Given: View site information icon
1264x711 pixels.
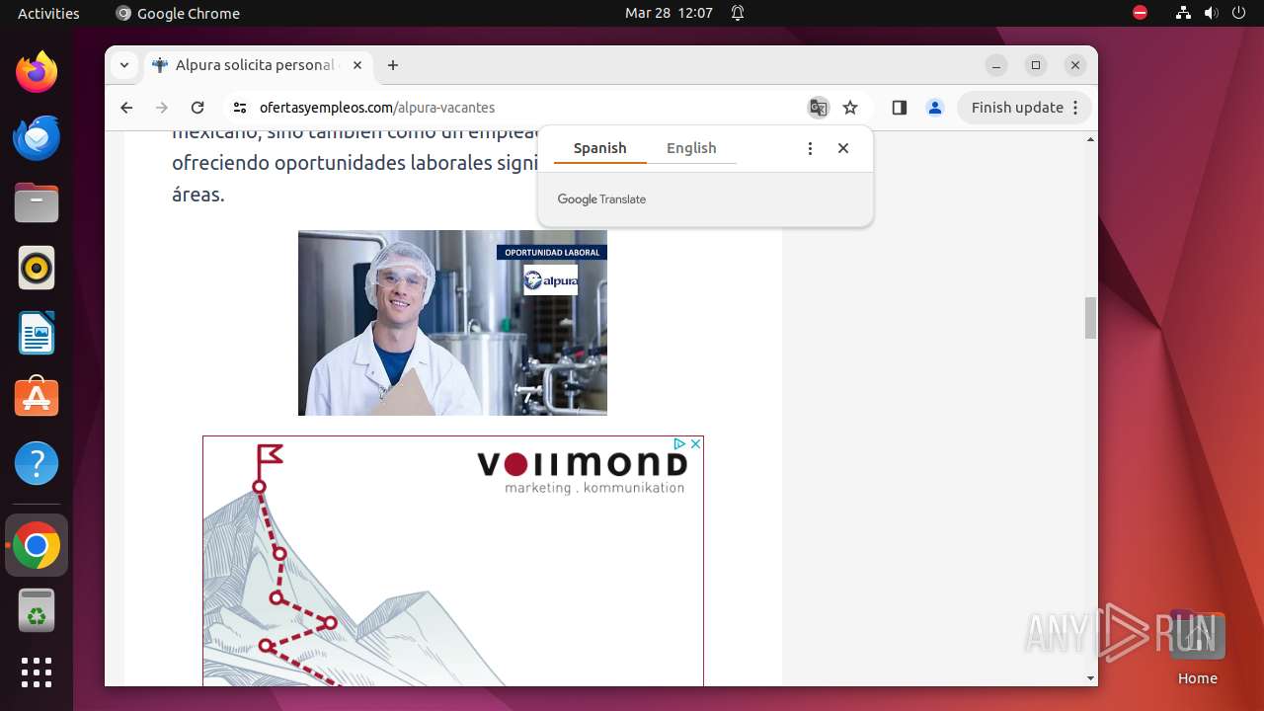Looking at the screenshot, I should click(x=239, y=108).
